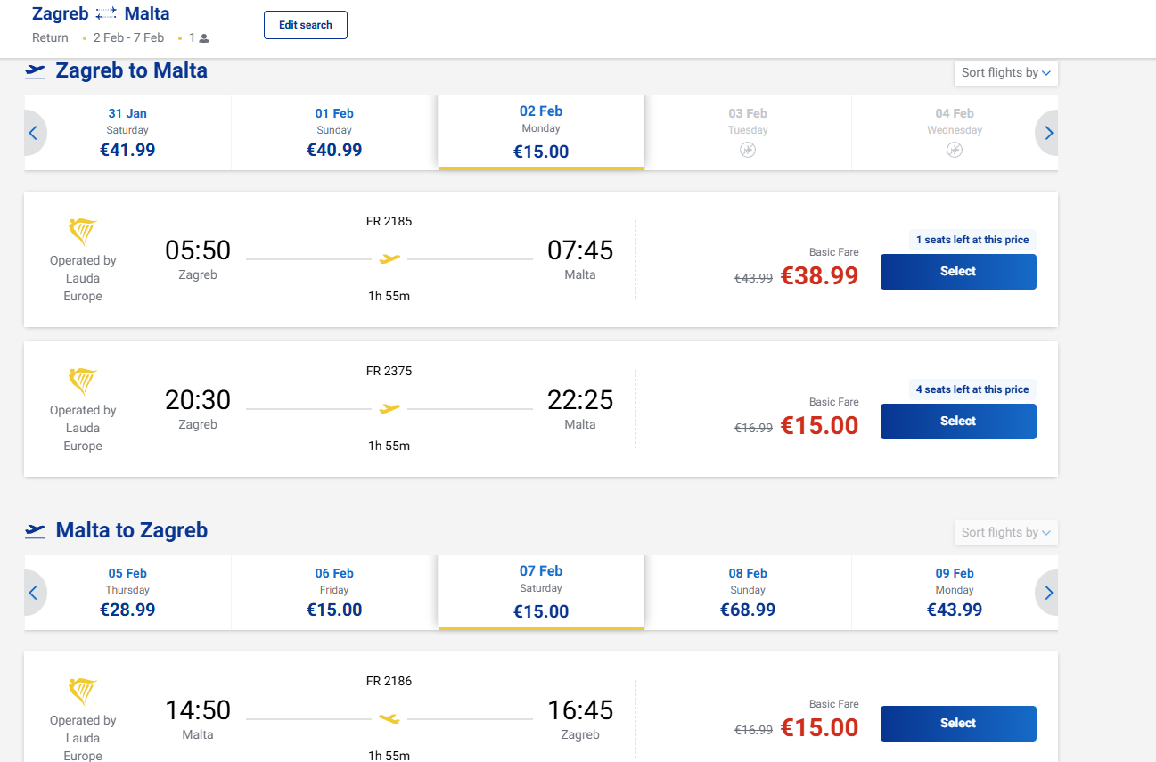1156x762 pixels.
Task: Pick the 05 Feb Thursday return date
Action: point(127,592)
